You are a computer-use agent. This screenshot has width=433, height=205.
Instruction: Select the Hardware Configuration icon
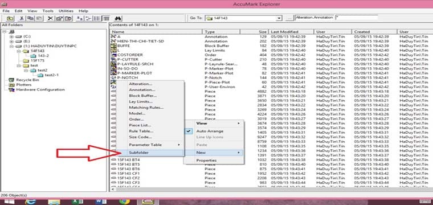(x=11, y=89)
